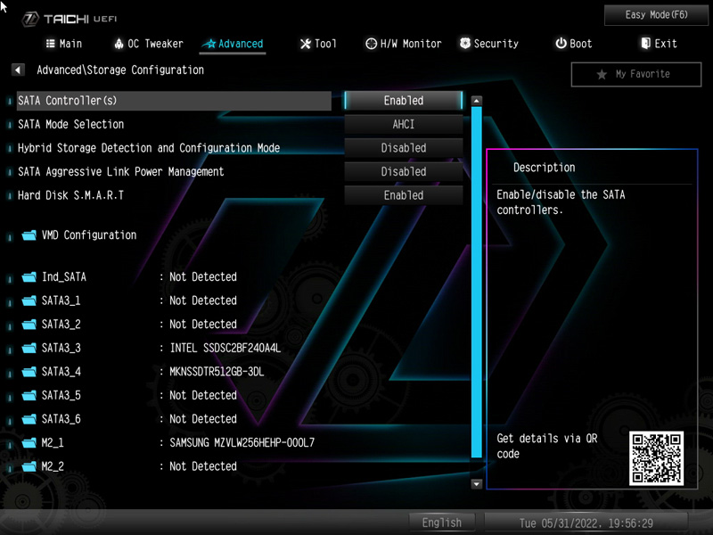Switch to the Tool tab
The image size is (713, 535).
(x=318, y=44)
